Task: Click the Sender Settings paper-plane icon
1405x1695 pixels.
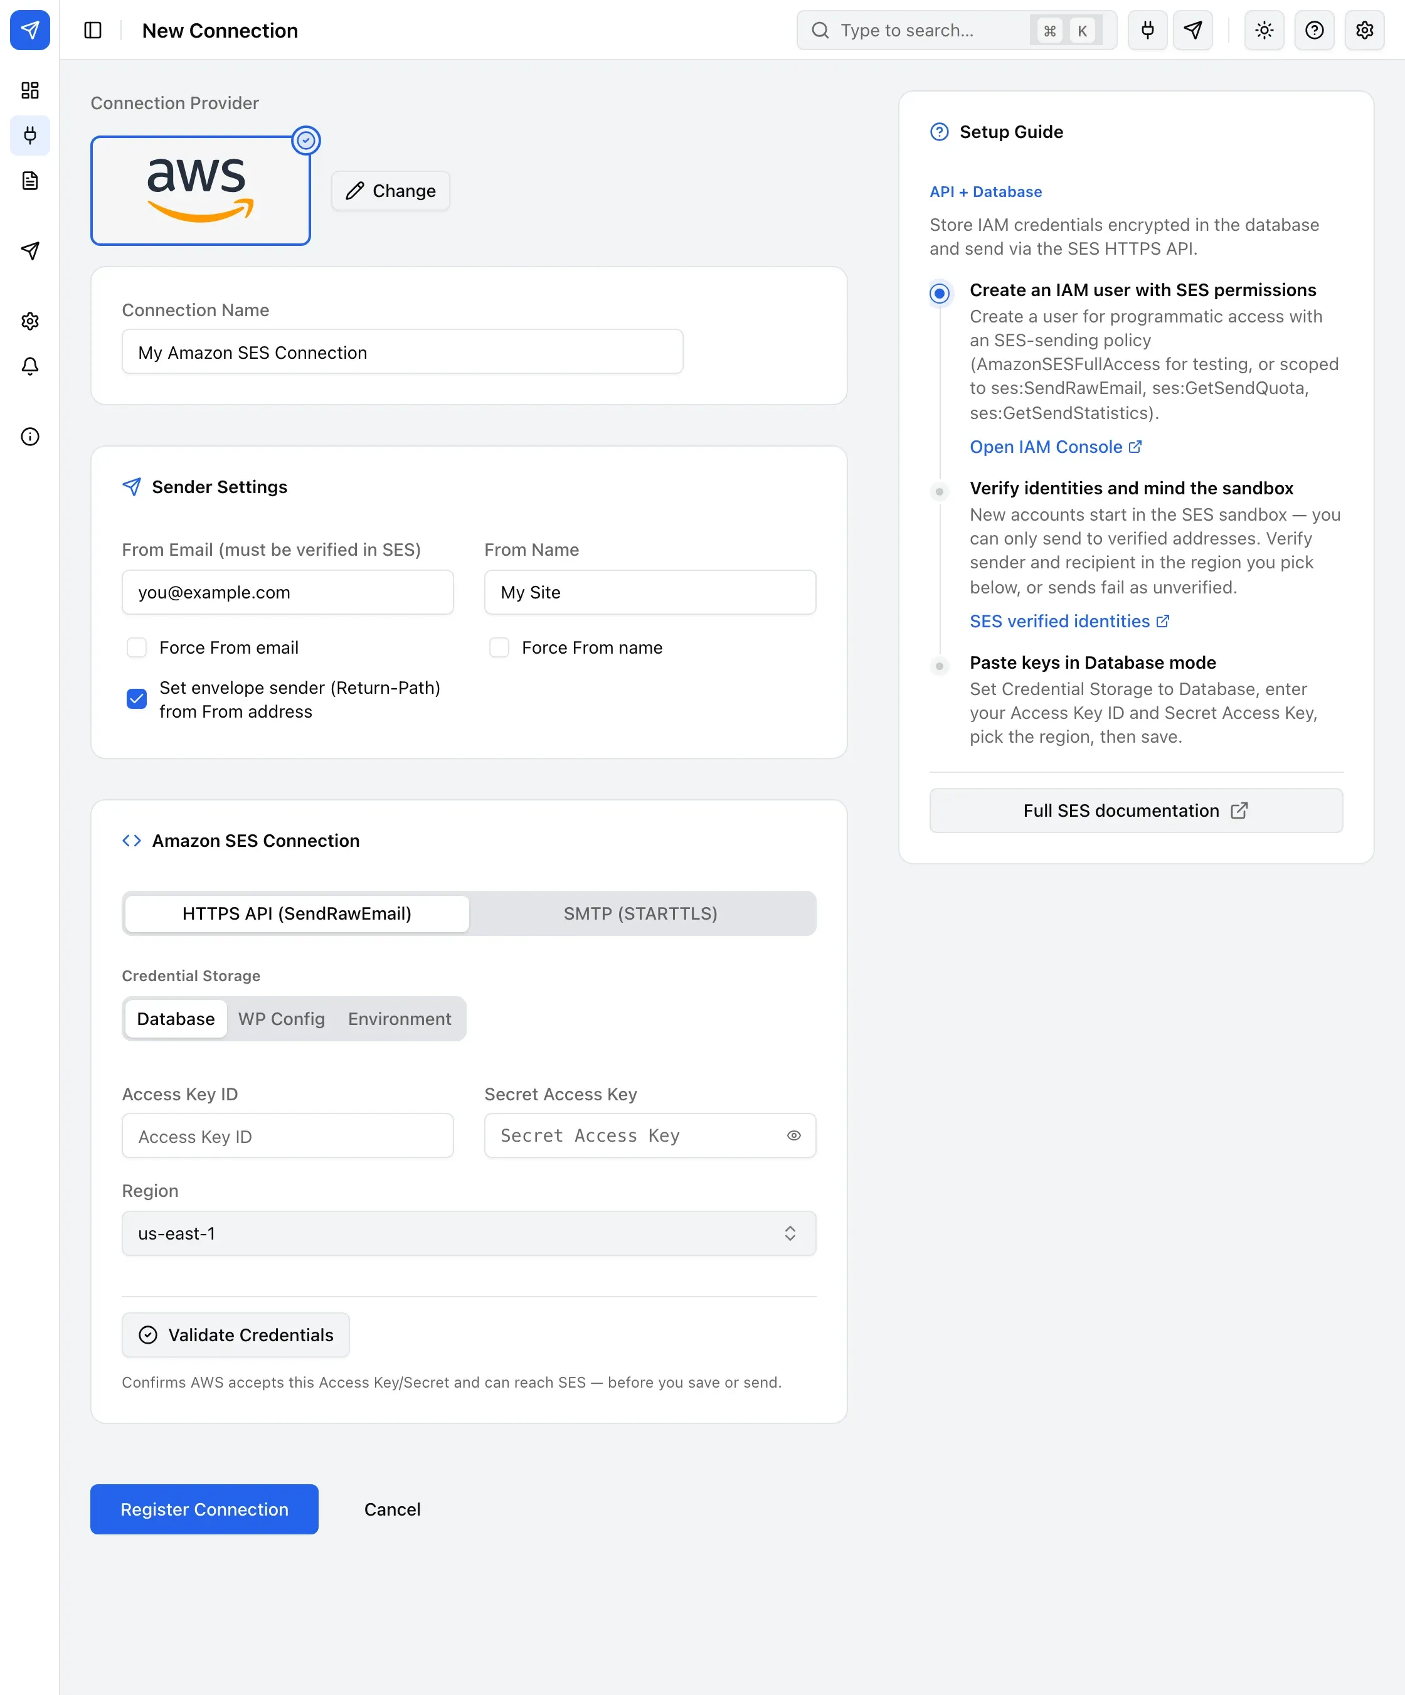Action: (x=132, y=487)
